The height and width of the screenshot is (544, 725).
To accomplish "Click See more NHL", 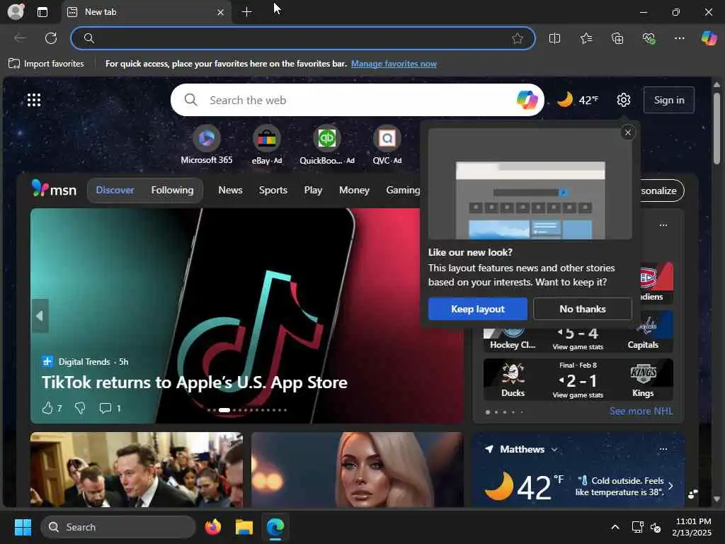I will pyautogui.click(x=641, y=412).
